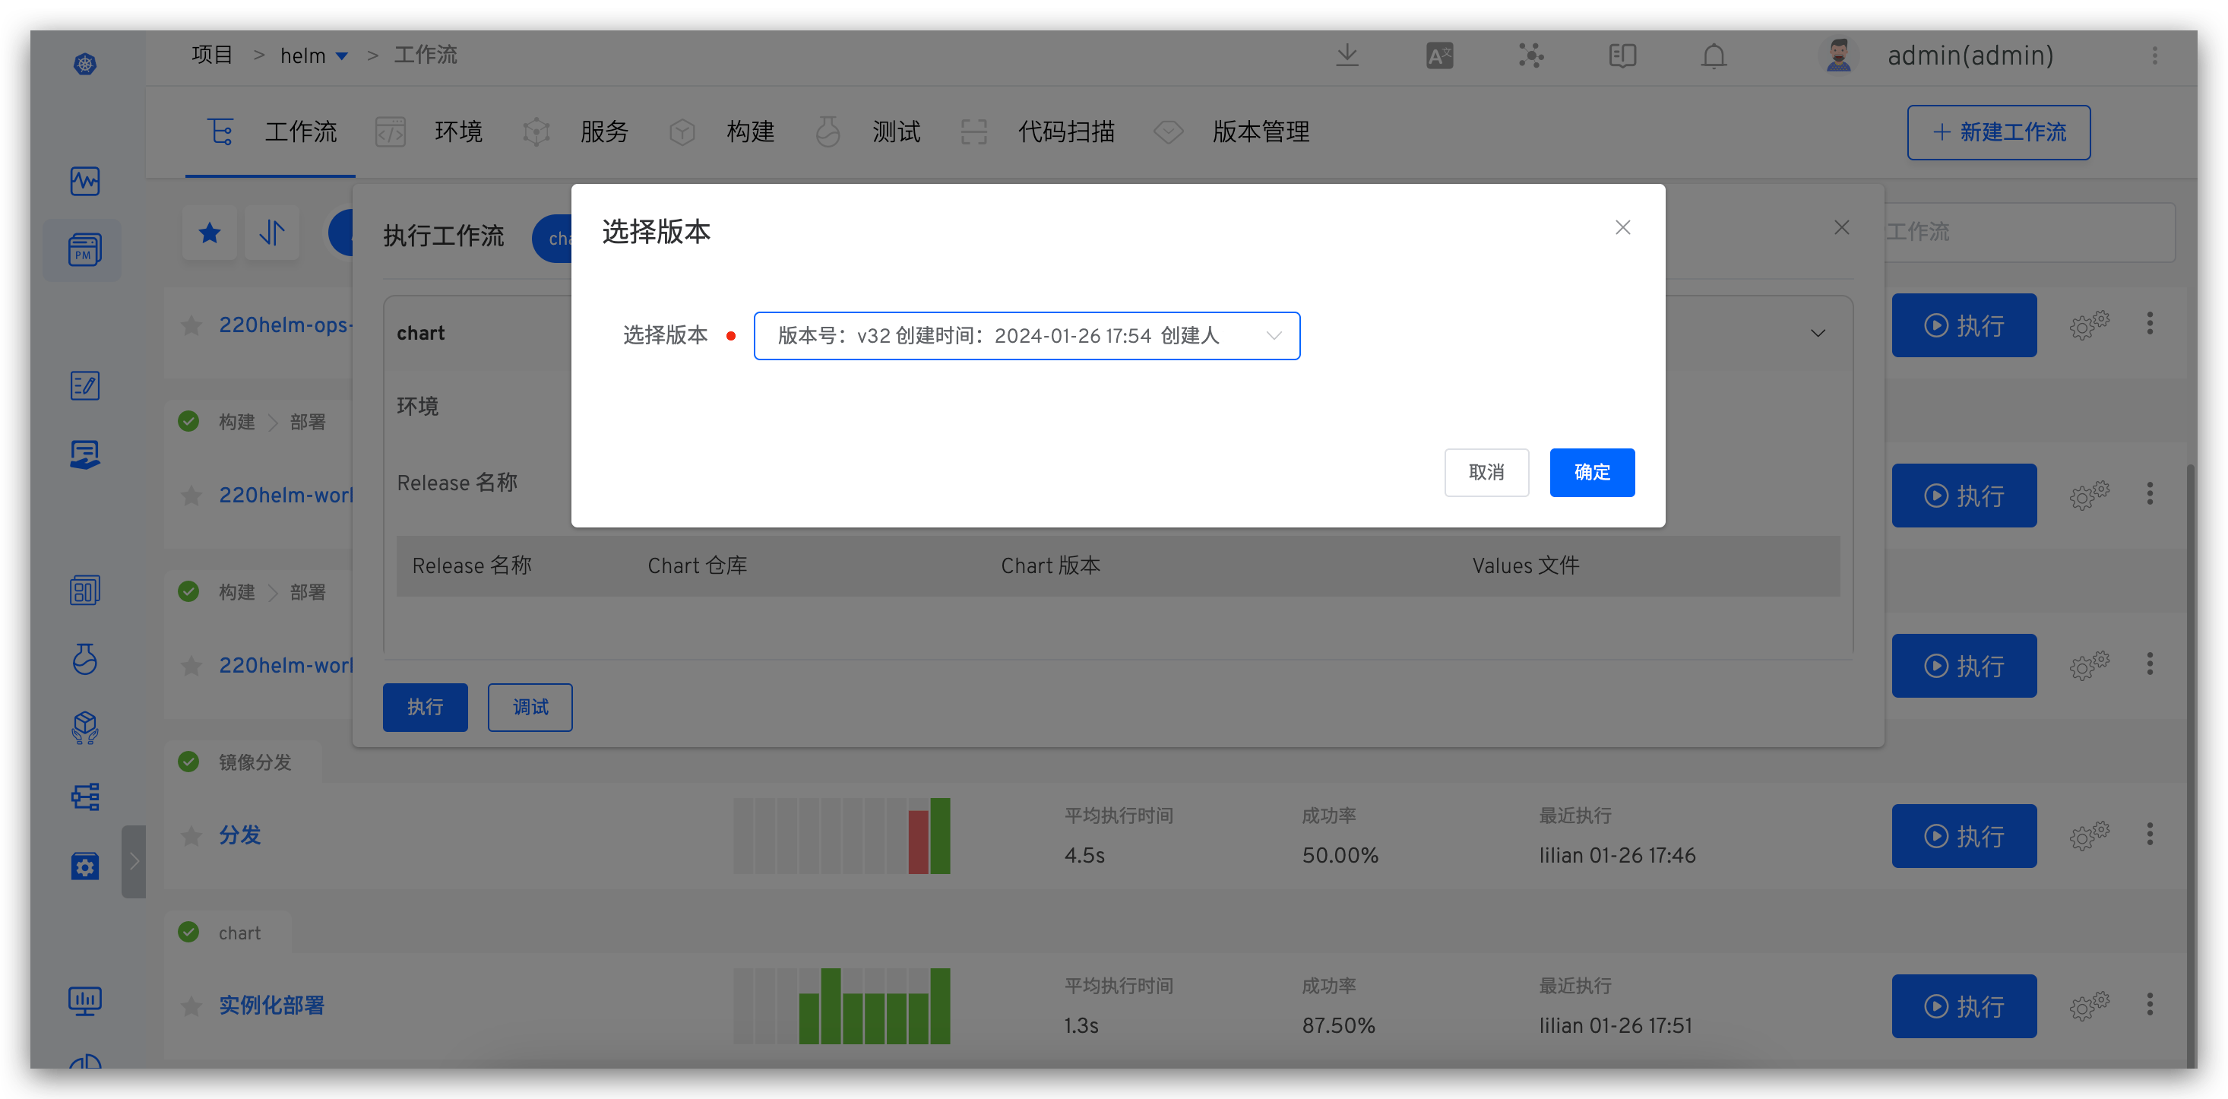Click the notification bell icon

pos(1714,56)
